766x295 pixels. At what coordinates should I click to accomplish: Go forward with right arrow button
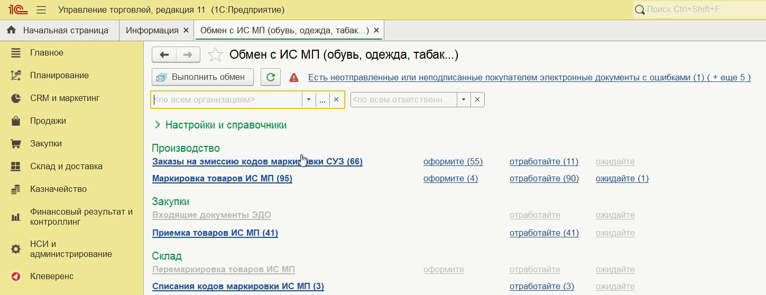coord(188,54)
